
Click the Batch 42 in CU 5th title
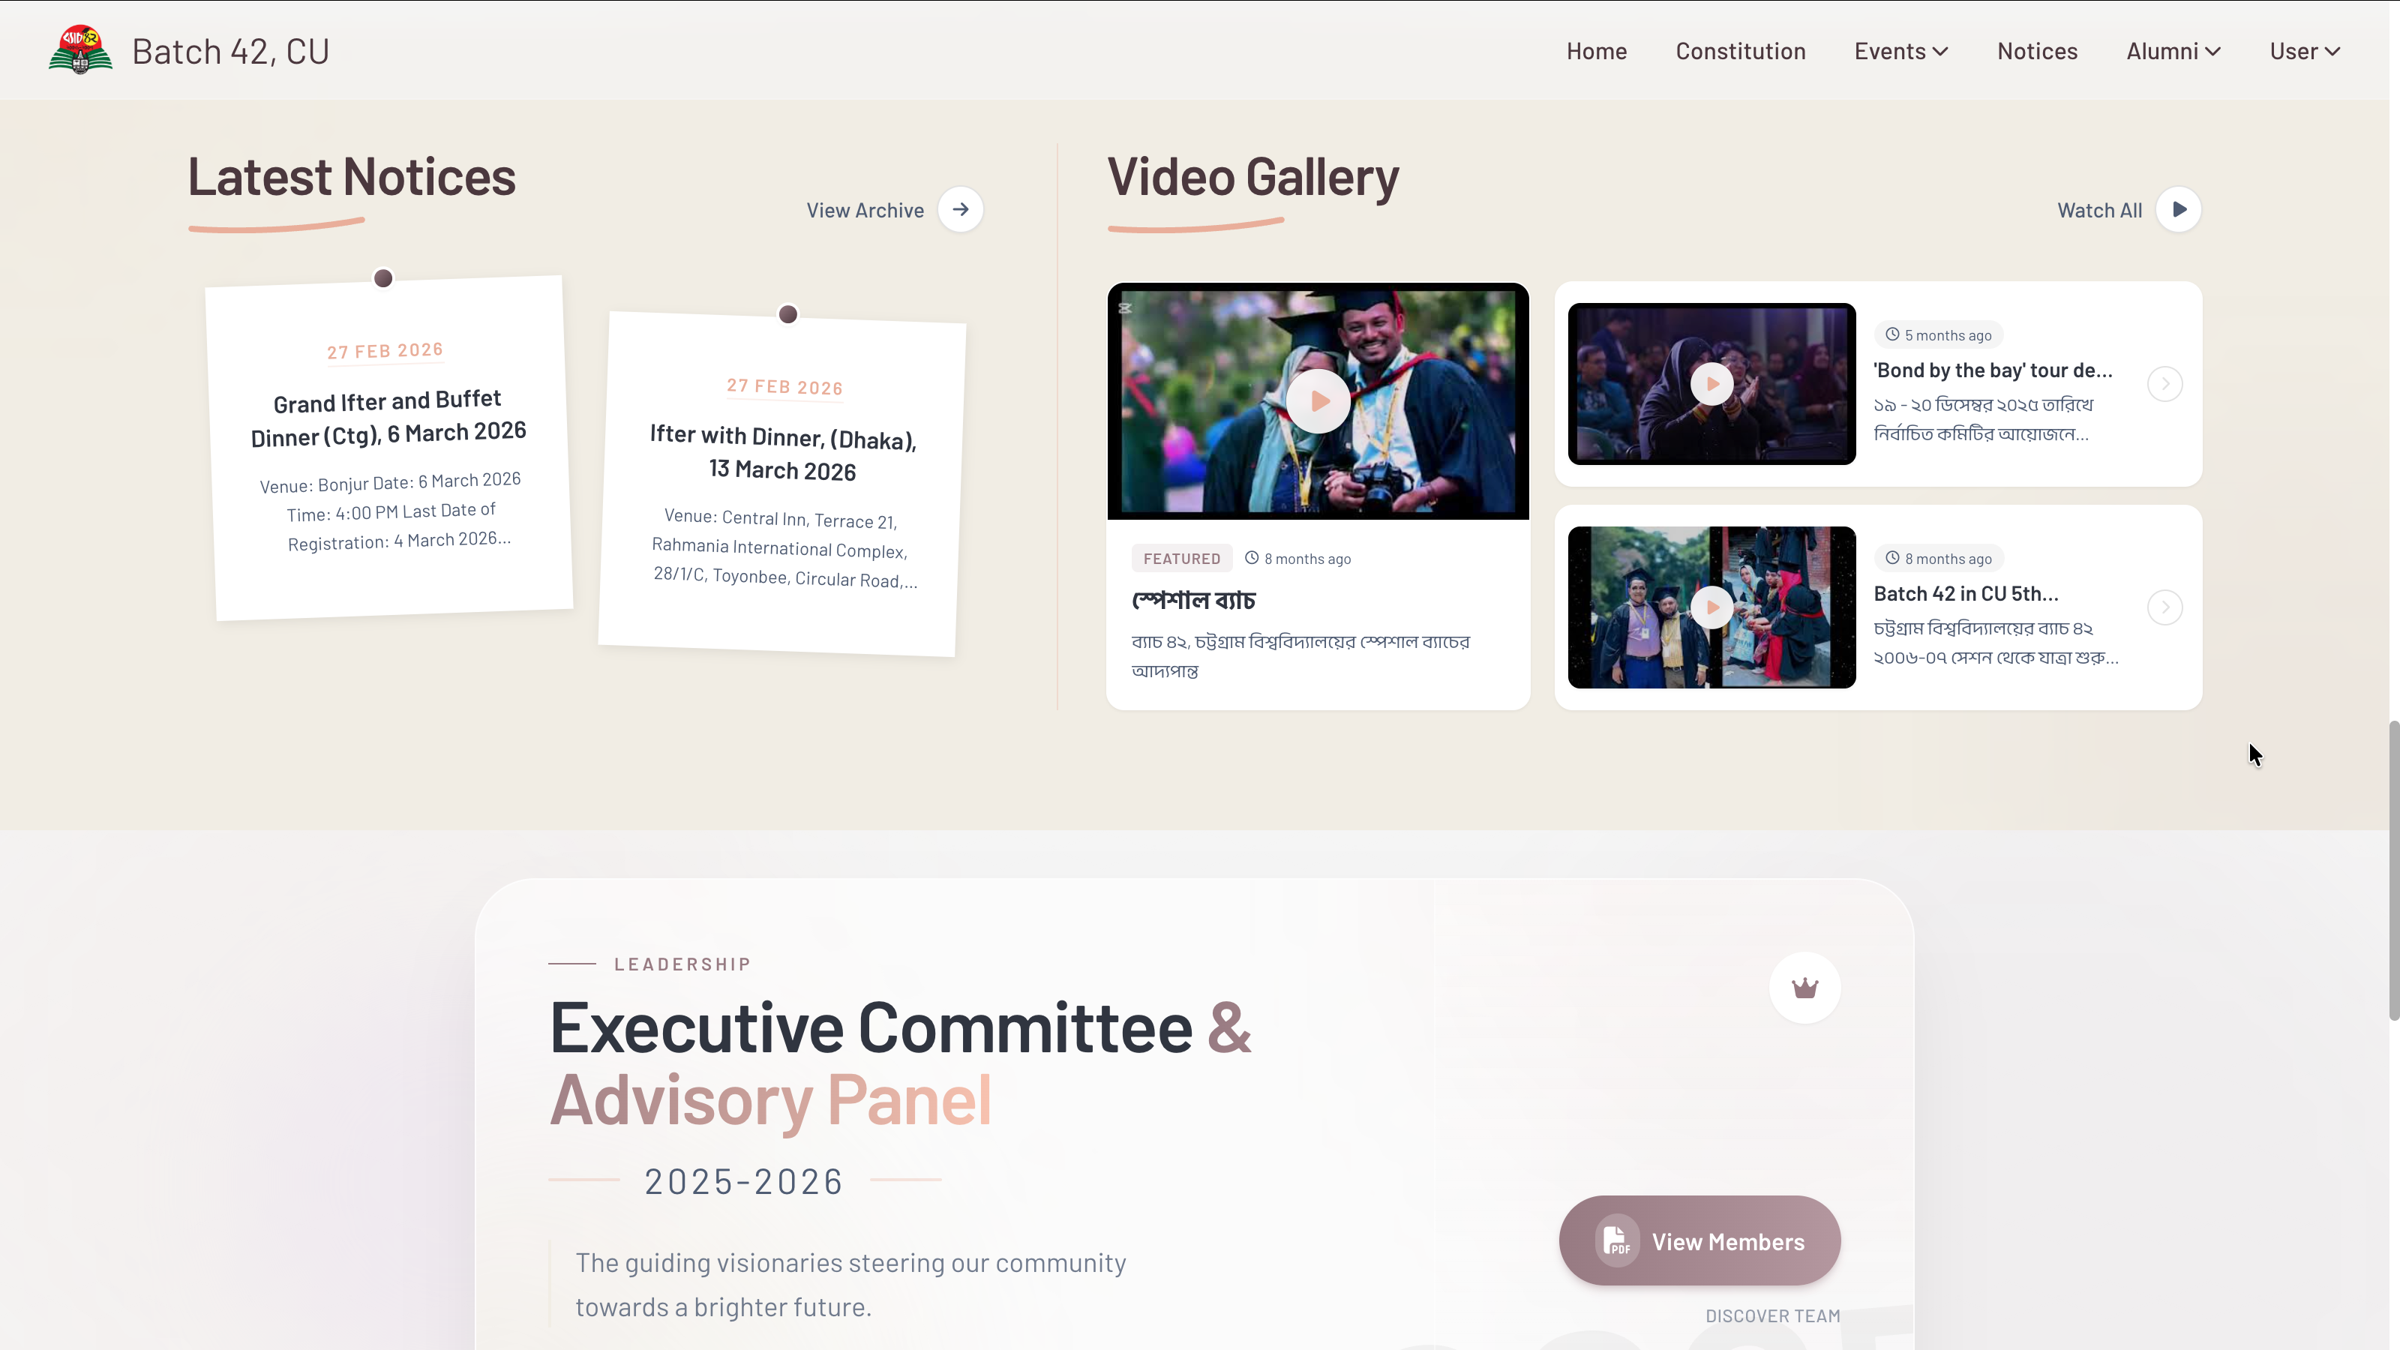pos(1966,593)
